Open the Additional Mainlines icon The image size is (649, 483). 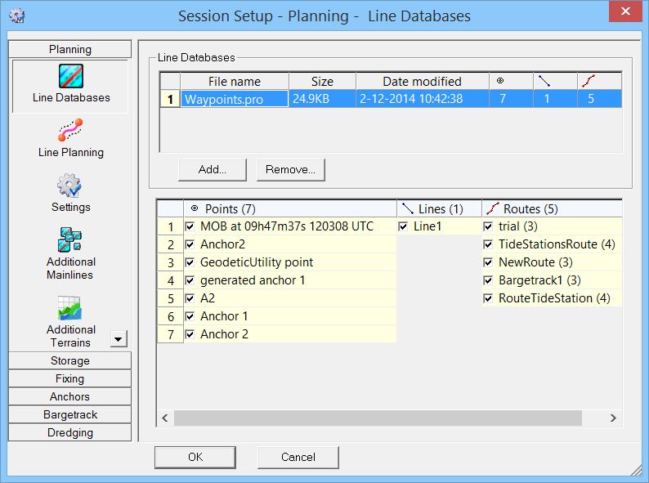click(x=71, y=239)
